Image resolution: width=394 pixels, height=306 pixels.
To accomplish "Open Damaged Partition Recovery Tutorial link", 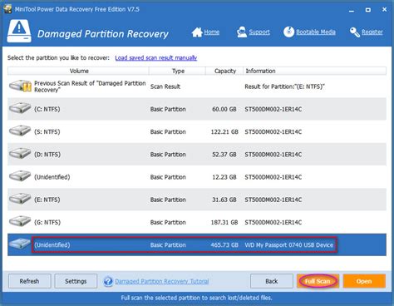I will 162,281.
